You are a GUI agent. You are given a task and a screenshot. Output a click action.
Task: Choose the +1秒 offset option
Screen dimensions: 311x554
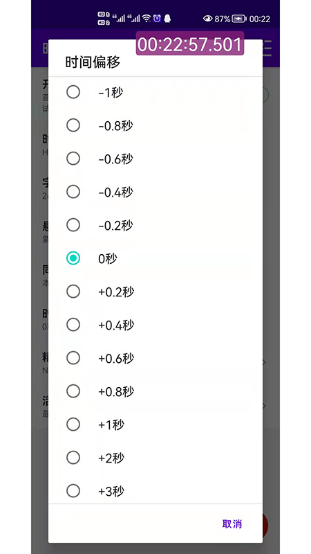click(155, 425)
